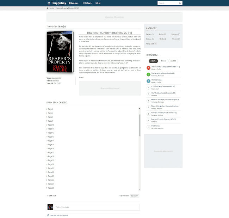Click the chapter list scroll-down arrow
Screen dimensions: 229x218
pos(140,190)
